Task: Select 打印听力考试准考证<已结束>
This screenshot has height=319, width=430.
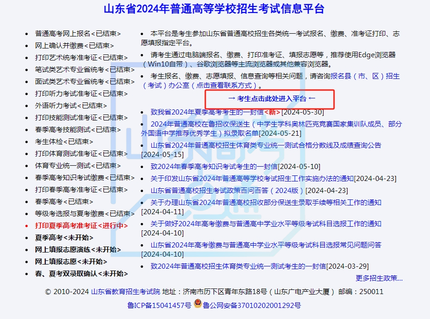Action: (81, 94)
